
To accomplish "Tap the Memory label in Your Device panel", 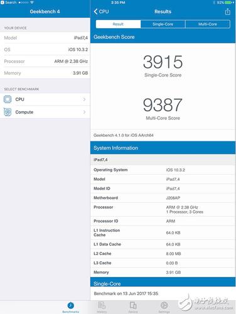I will [x=13, y=73].
